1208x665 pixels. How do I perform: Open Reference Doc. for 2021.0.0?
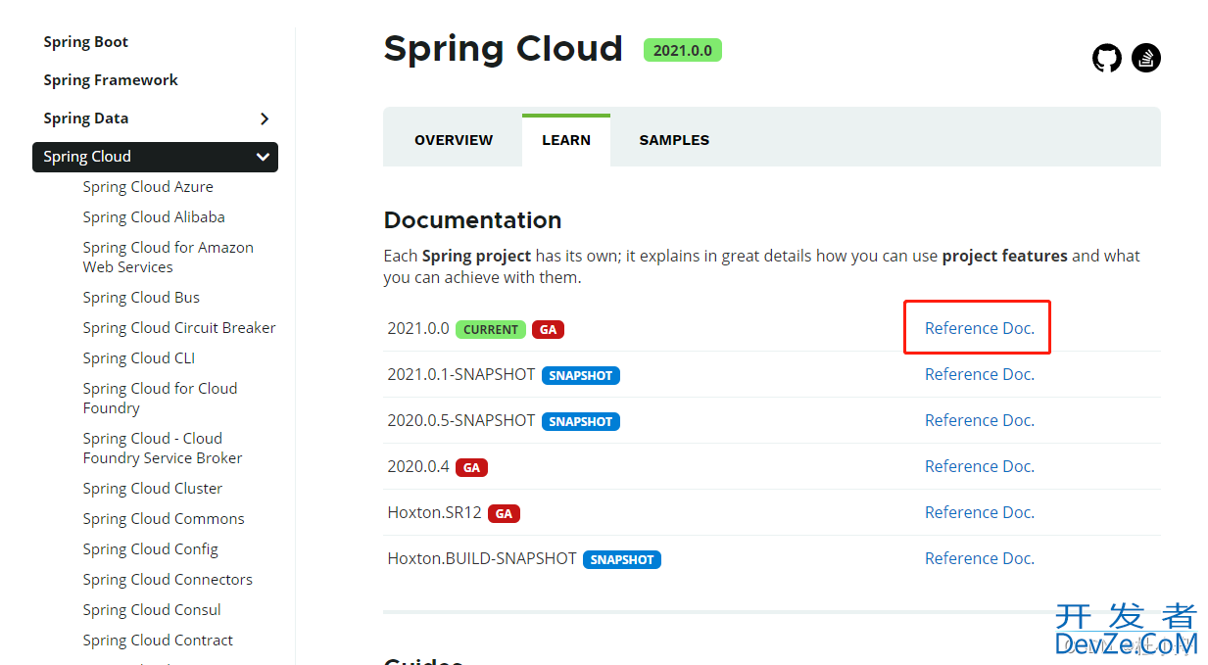point(980,328)
